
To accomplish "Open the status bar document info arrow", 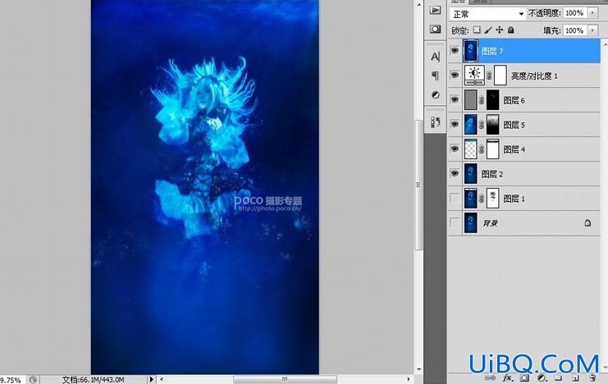I will (x=151, y=379).
